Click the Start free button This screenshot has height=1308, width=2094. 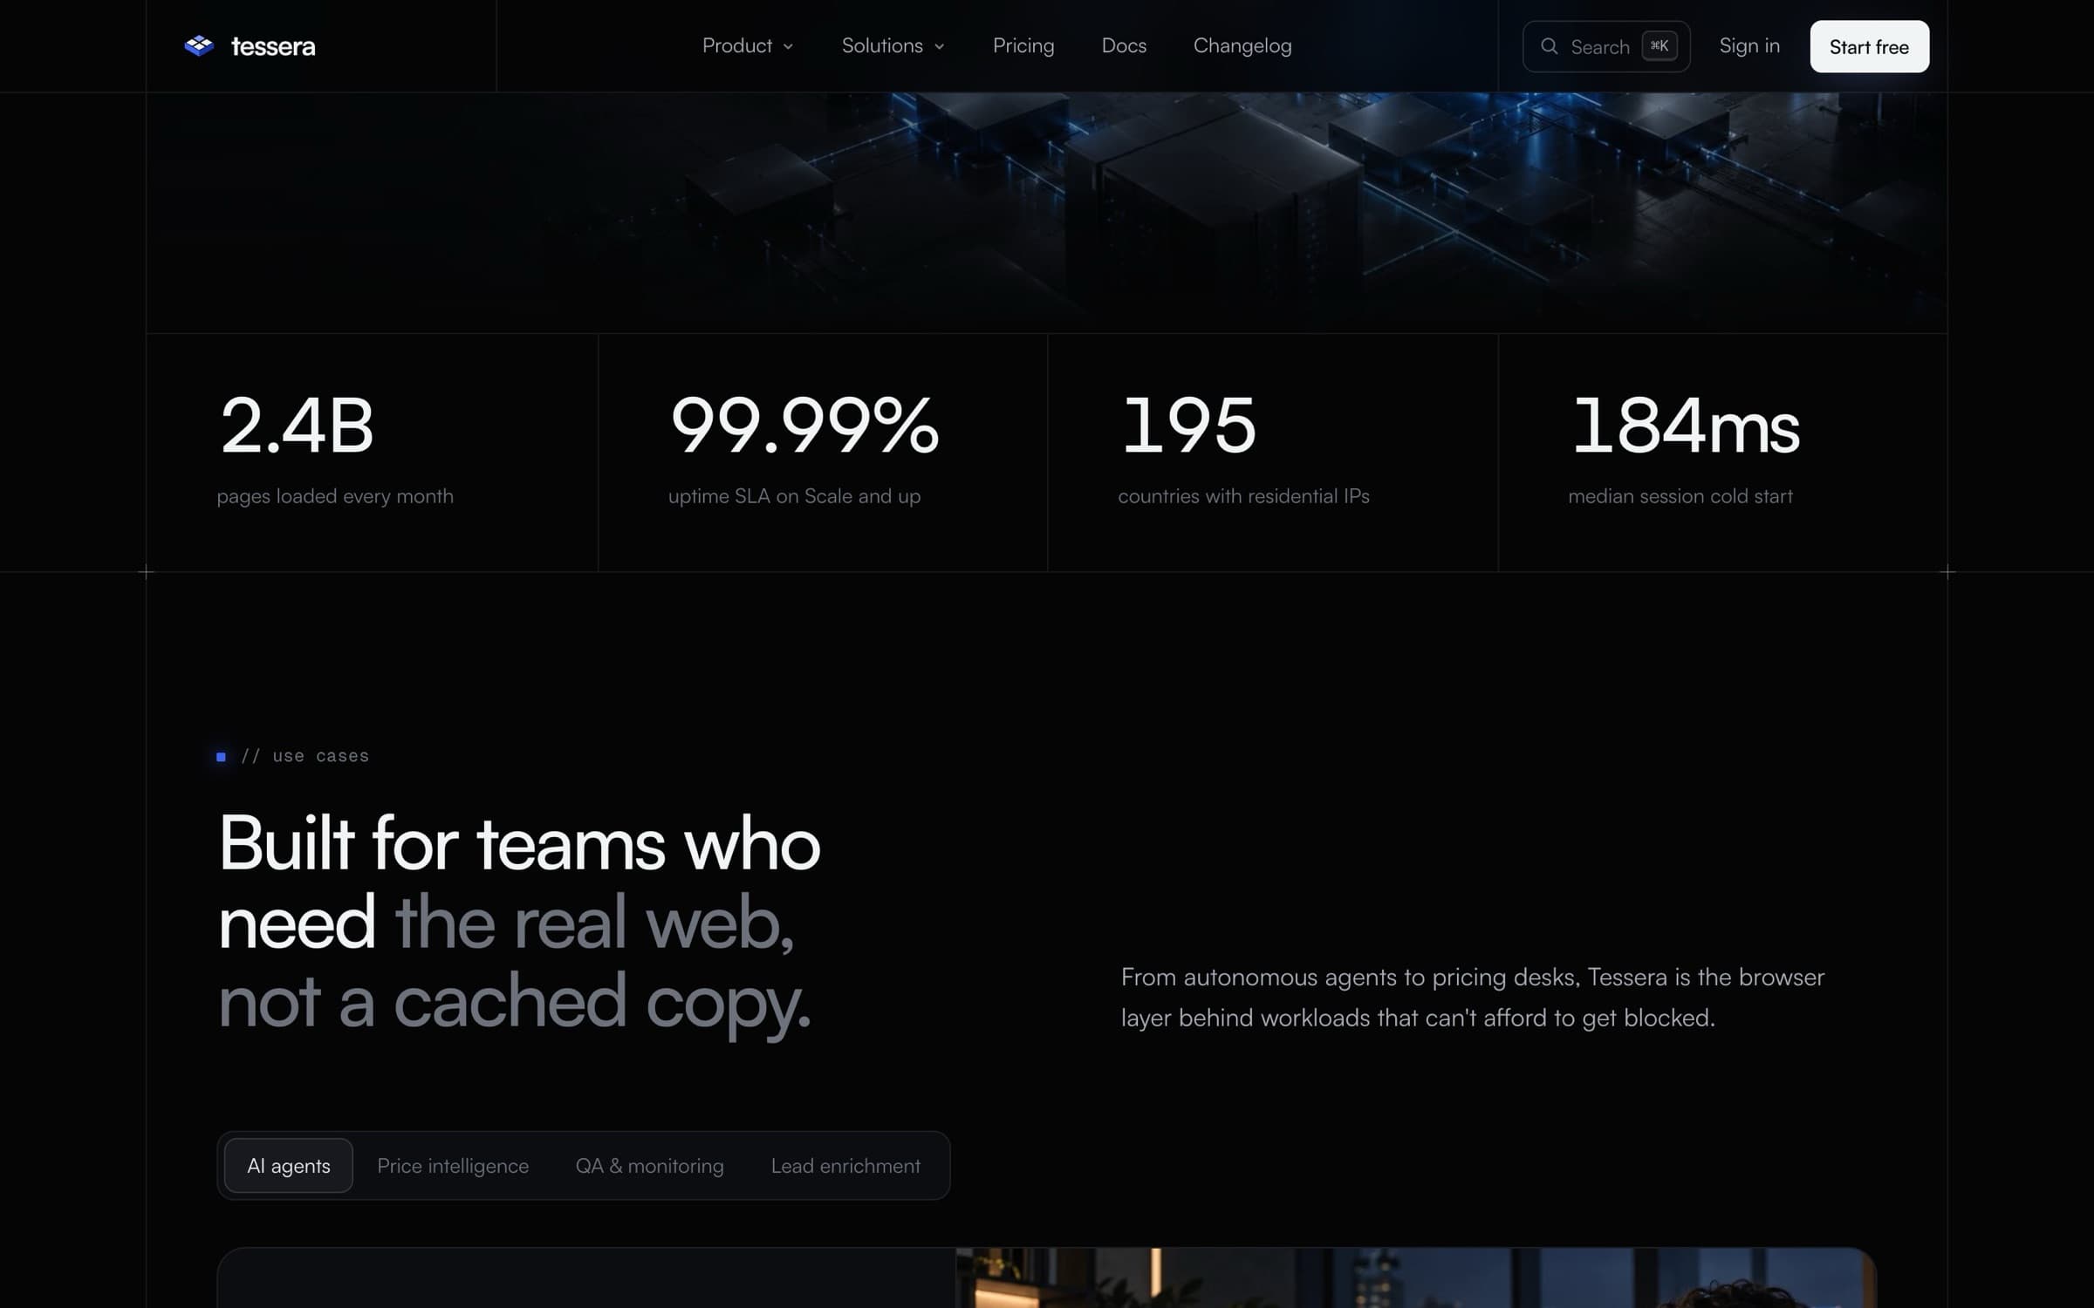pyautogui.click(x=1869, y=46)
